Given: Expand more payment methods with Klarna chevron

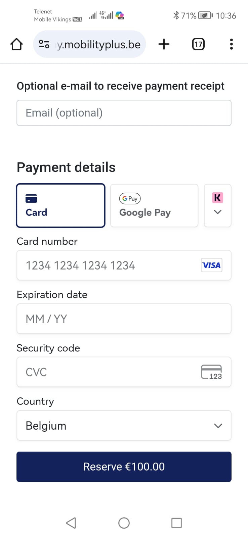Looking at the screenshot, I should [218, 205].
